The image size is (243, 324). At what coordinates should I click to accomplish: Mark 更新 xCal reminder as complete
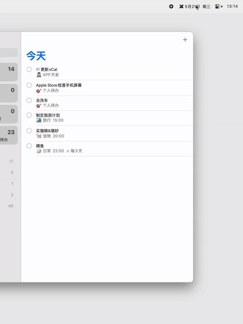click(x=29, y=70)
